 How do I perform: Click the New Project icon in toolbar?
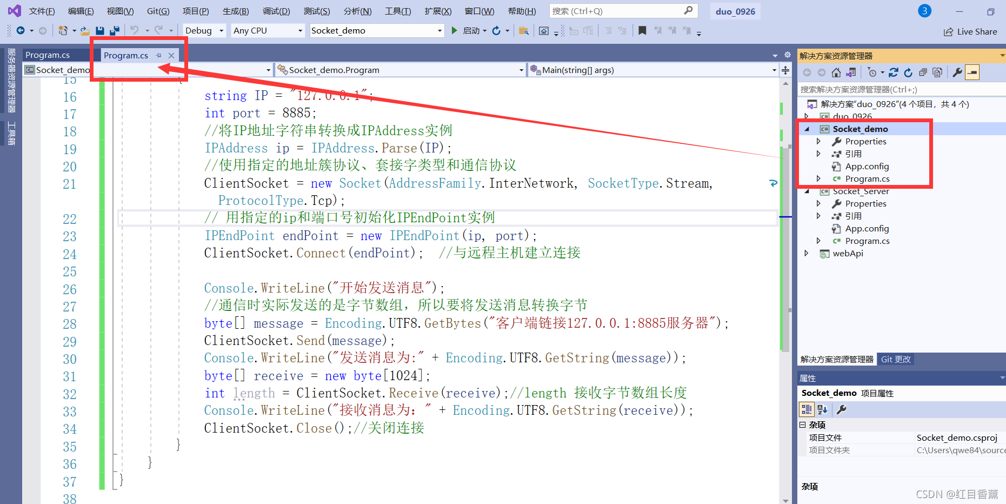pos(63,31)
